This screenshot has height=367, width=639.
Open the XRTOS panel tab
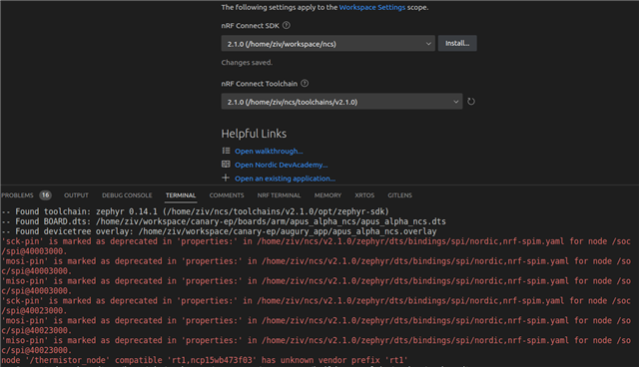[x=364, y=195]
